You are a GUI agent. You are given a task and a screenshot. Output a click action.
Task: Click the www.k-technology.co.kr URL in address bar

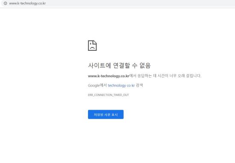tap(27, 3)
